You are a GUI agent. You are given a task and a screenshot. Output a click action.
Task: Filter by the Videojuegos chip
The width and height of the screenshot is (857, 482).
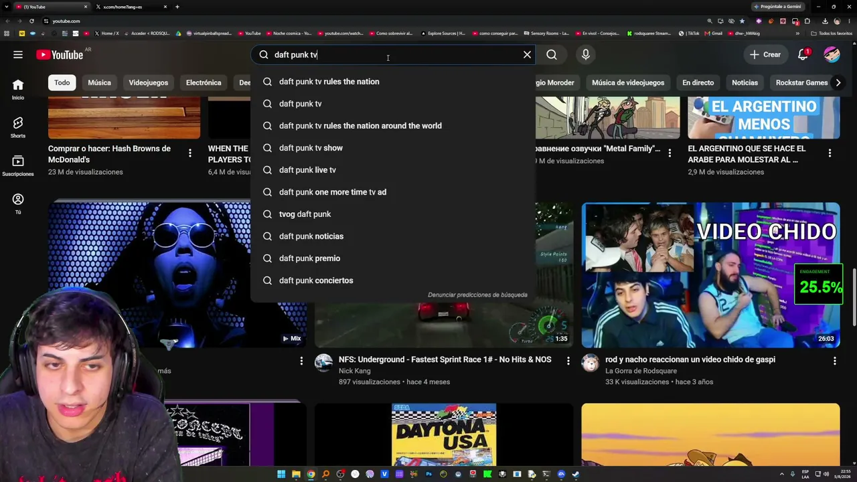tap(149, 82)
